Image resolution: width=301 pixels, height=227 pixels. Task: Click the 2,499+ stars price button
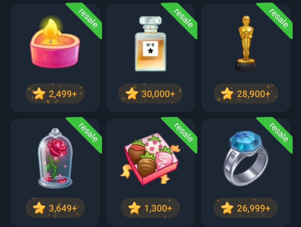tap(55, 94)
